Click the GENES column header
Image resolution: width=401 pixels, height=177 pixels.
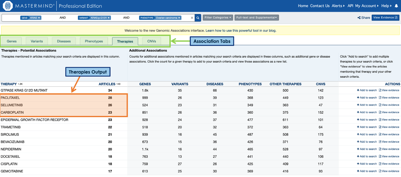pyautogui.click(x=145, y=84)
